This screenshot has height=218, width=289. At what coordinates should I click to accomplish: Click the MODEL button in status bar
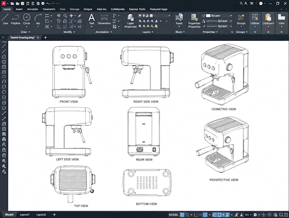tap(173, 215)
